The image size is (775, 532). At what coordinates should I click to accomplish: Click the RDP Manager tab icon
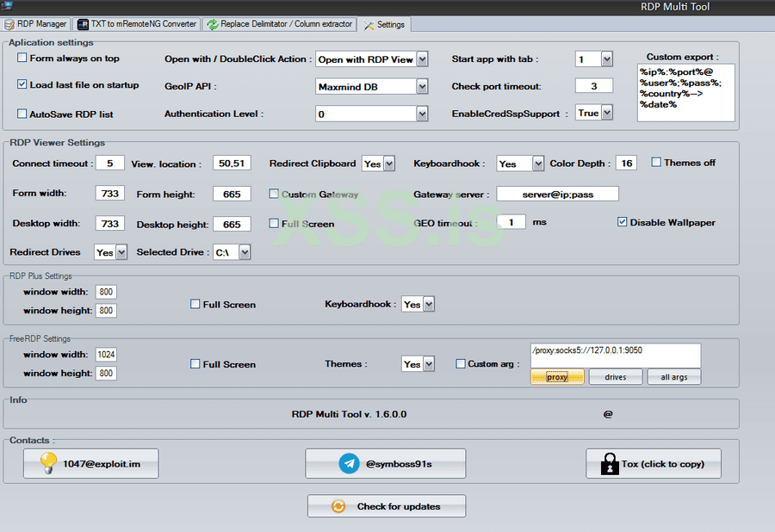pyautogui.click(x=10, y=24)
